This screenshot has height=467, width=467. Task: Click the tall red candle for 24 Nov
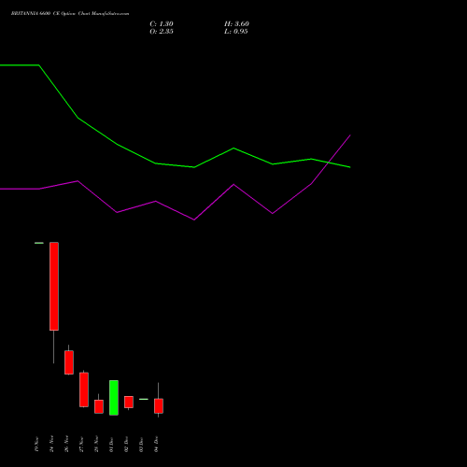pyautogui.click(x=54, y=286)
